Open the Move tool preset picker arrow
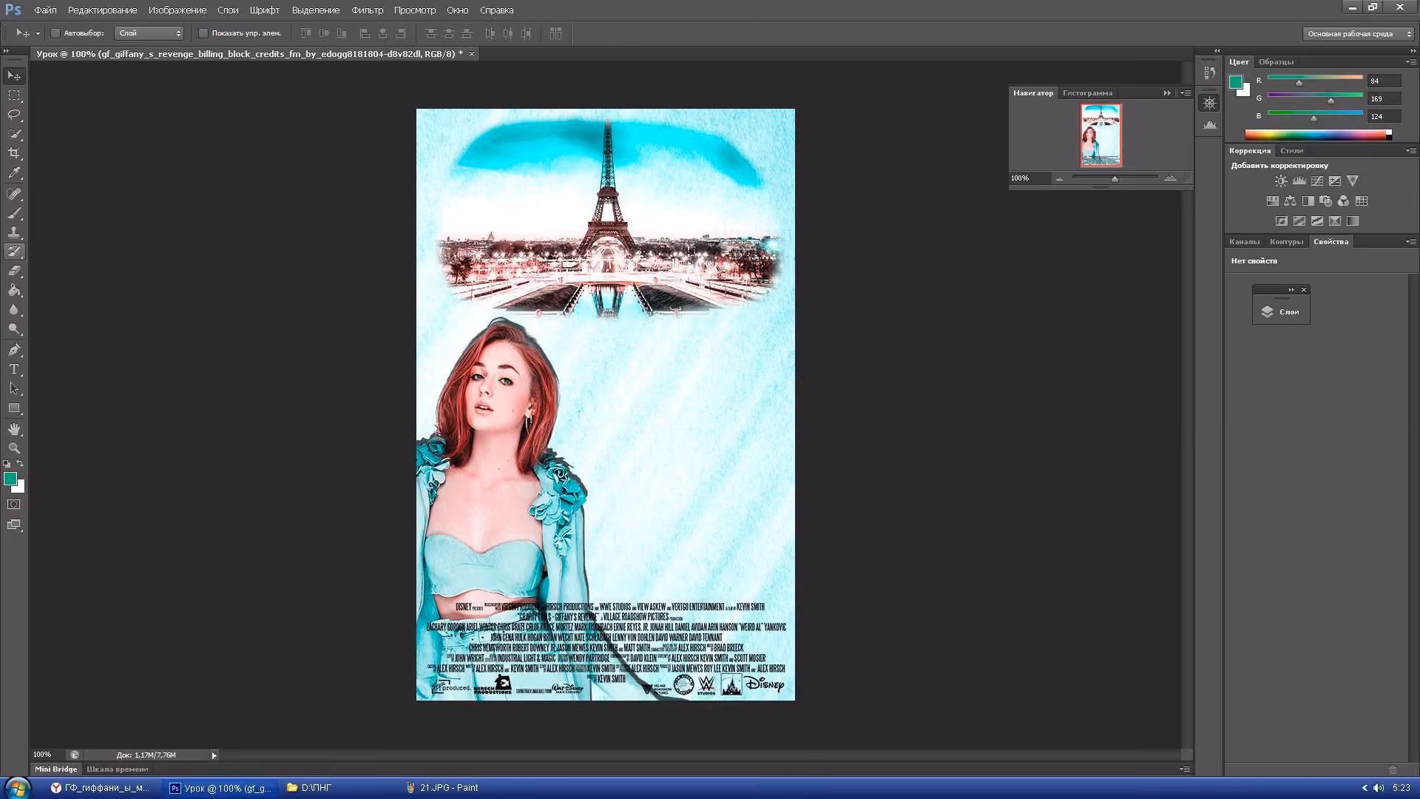Image resolution: width=1420 pixels, height=799 pixels. (x=38, y=33)
